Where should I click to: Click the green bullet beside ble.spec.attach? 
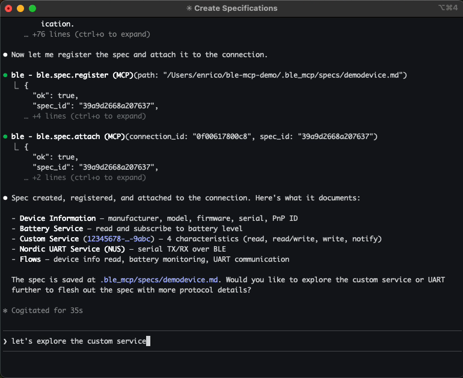(5, 137)
